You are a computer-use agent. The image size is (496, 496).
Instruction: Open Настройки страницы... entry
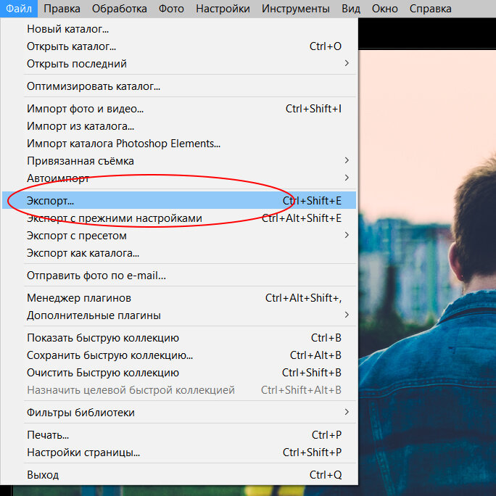(179, 452)
